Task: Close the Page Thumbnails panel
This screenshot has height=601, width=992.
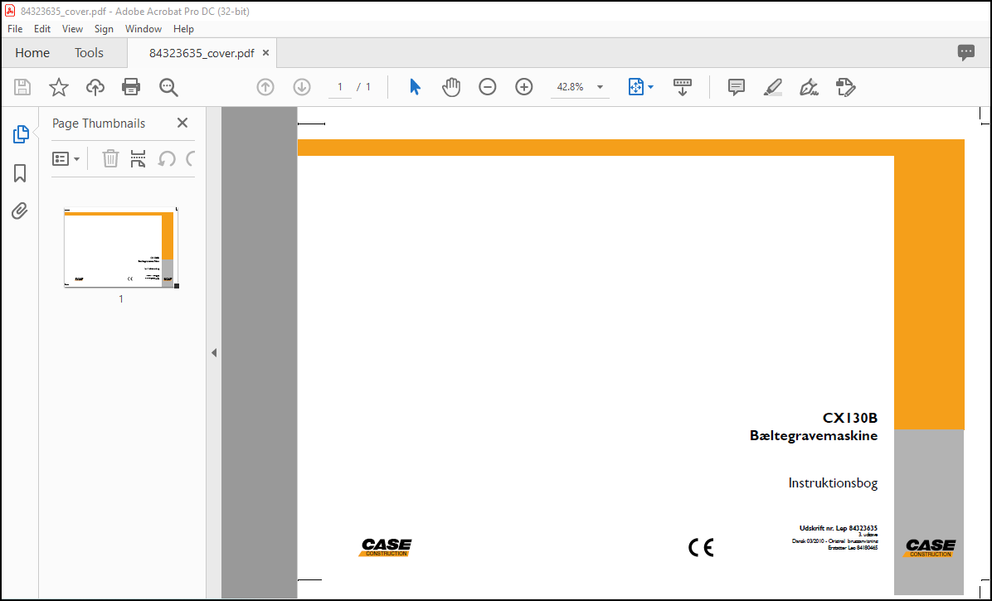Action: pyautogui.click(x=182, y=123)
